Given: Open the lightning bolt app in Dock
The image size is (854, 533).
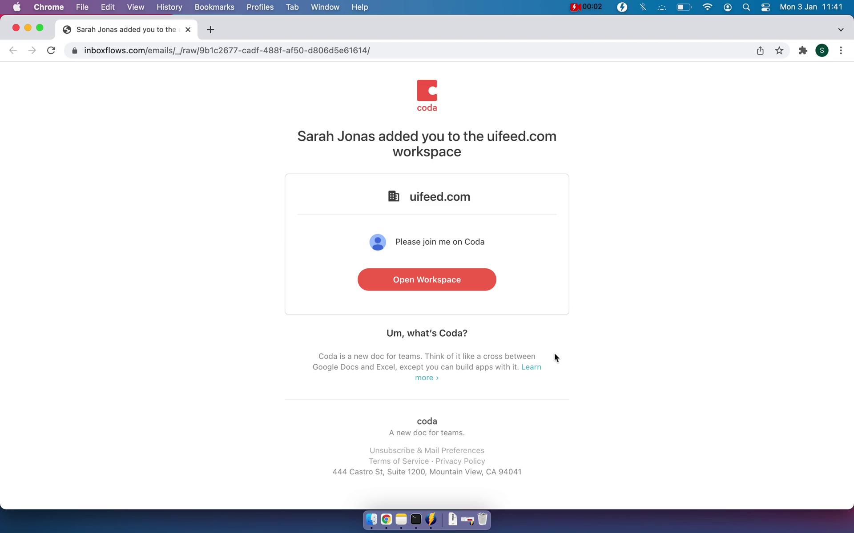Looking at the screenshot, I should (x=431, y=519).
